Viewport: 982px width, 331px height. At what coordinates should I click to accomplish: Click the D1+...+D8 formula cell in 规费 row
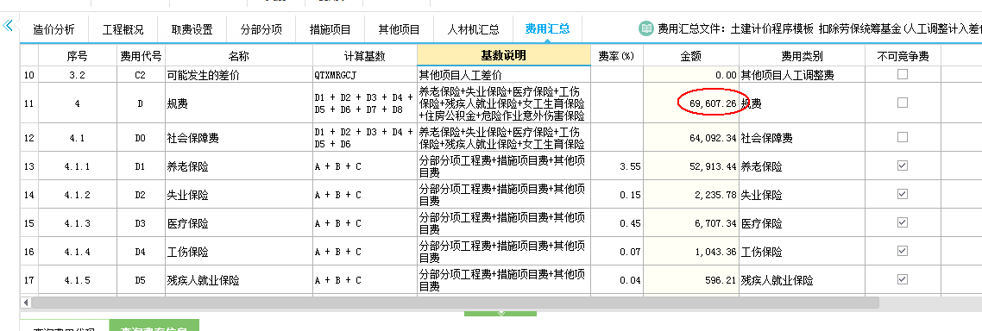(x=364, y=103)
